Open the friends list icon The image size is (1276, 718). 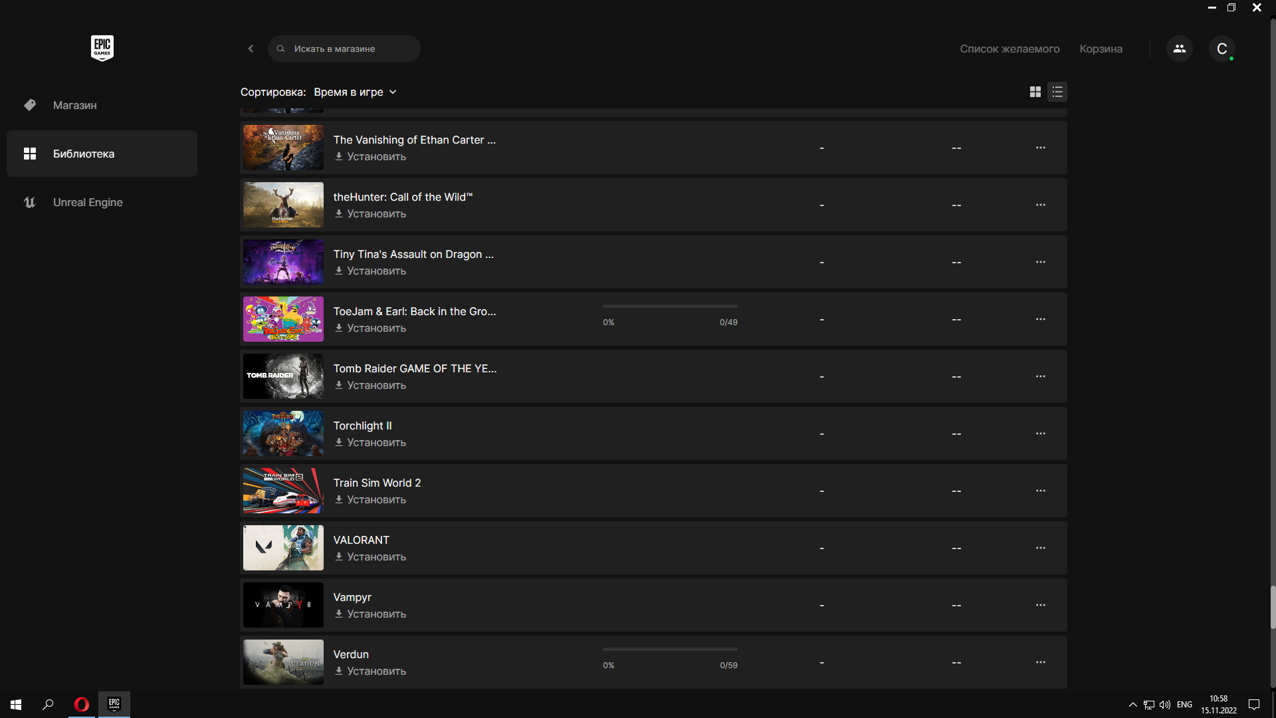(x=1180, y=49)
